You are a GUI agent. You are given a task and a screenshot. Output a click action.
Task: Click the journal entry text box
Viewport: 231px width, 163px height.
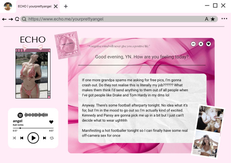(142, 108)
